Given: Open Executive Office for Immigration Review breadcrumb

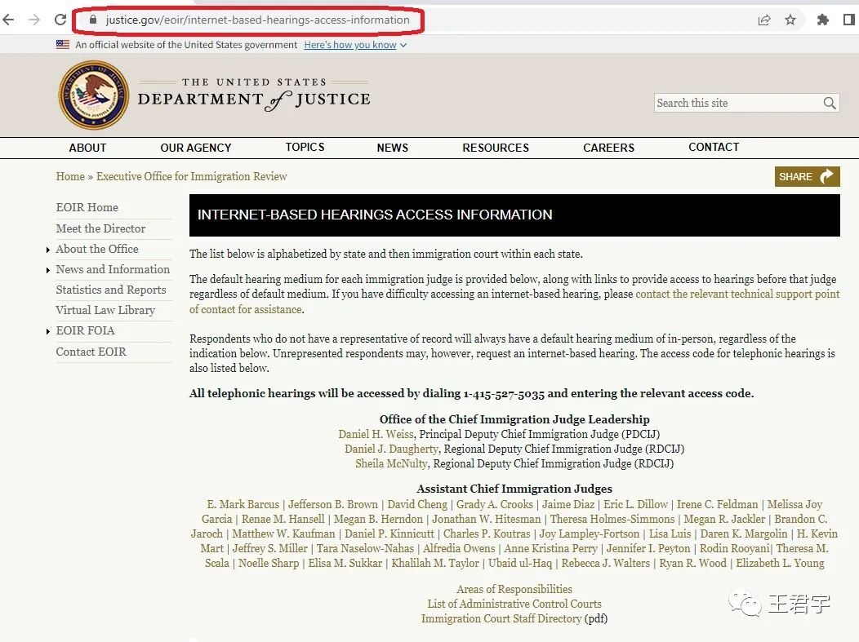Looking at the screenshot, I should tap(192, 176).
